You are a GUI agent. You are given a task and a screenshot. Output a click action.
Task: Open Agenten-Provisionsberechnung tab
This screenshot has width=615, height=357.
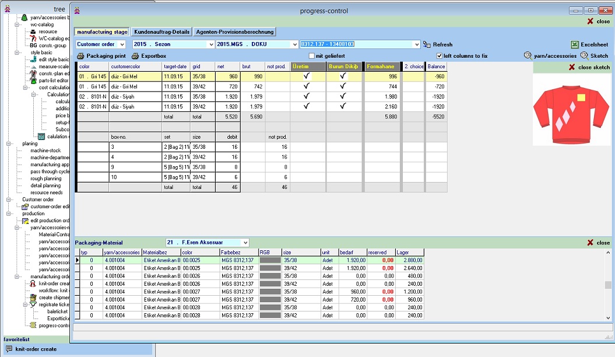click(x=234, y=32)
